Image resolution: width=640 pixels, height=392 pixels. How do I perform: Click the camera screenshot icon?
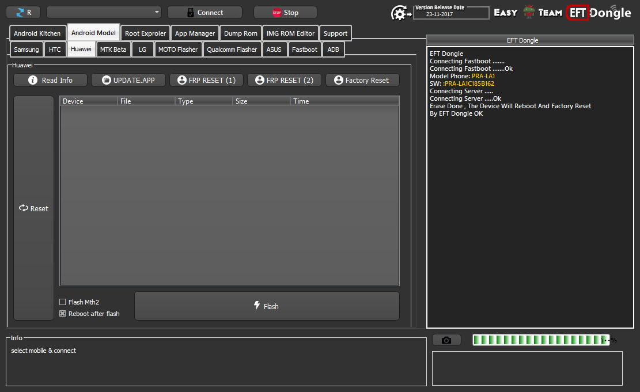point(446,340)
